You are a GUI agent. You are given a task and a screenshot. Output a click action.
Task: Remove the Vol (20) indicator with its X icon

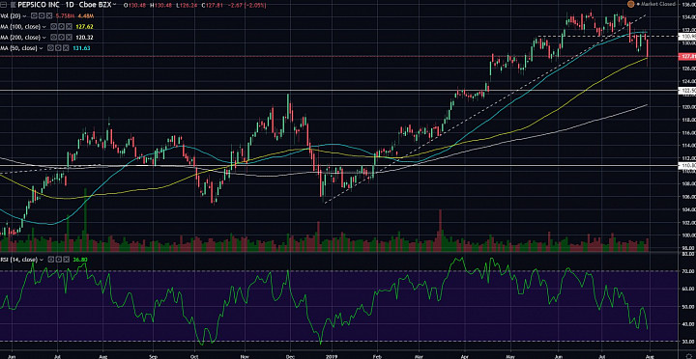tap(49, 15)
